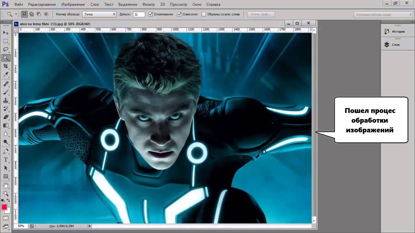Select the Clone Stamp tool
Screen dimensions: 415x233
pos(6,101)
